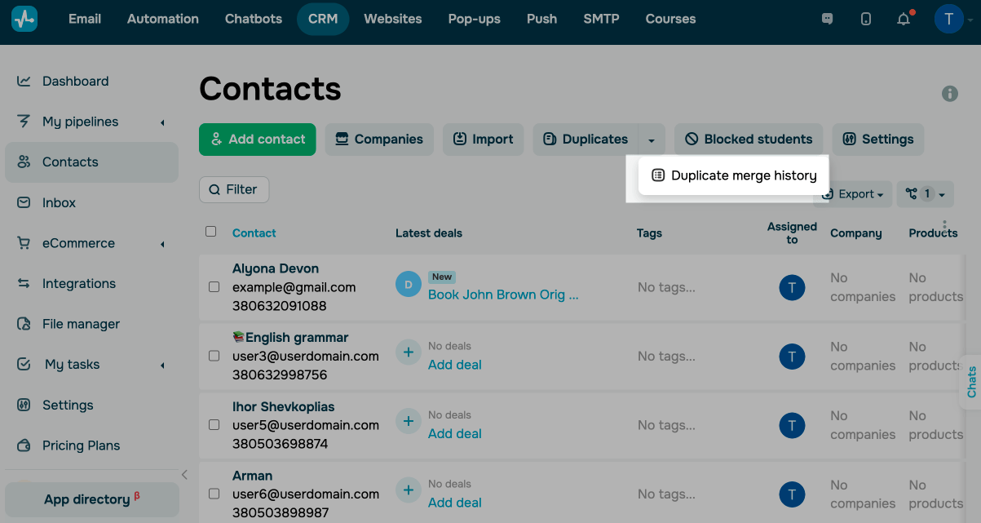Image resolution: width=981 pixels, height=523 pixels.
Task: Open the Book John Brown Orig deal link
Action: click(503, 295)
